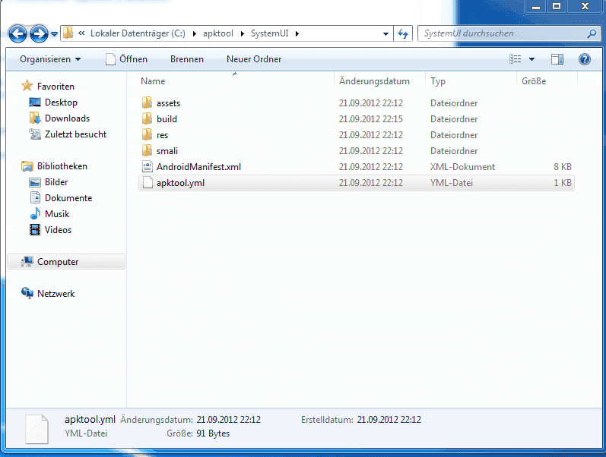
Task: Click the Videos filmstrip icon
Action: point(35,230)
